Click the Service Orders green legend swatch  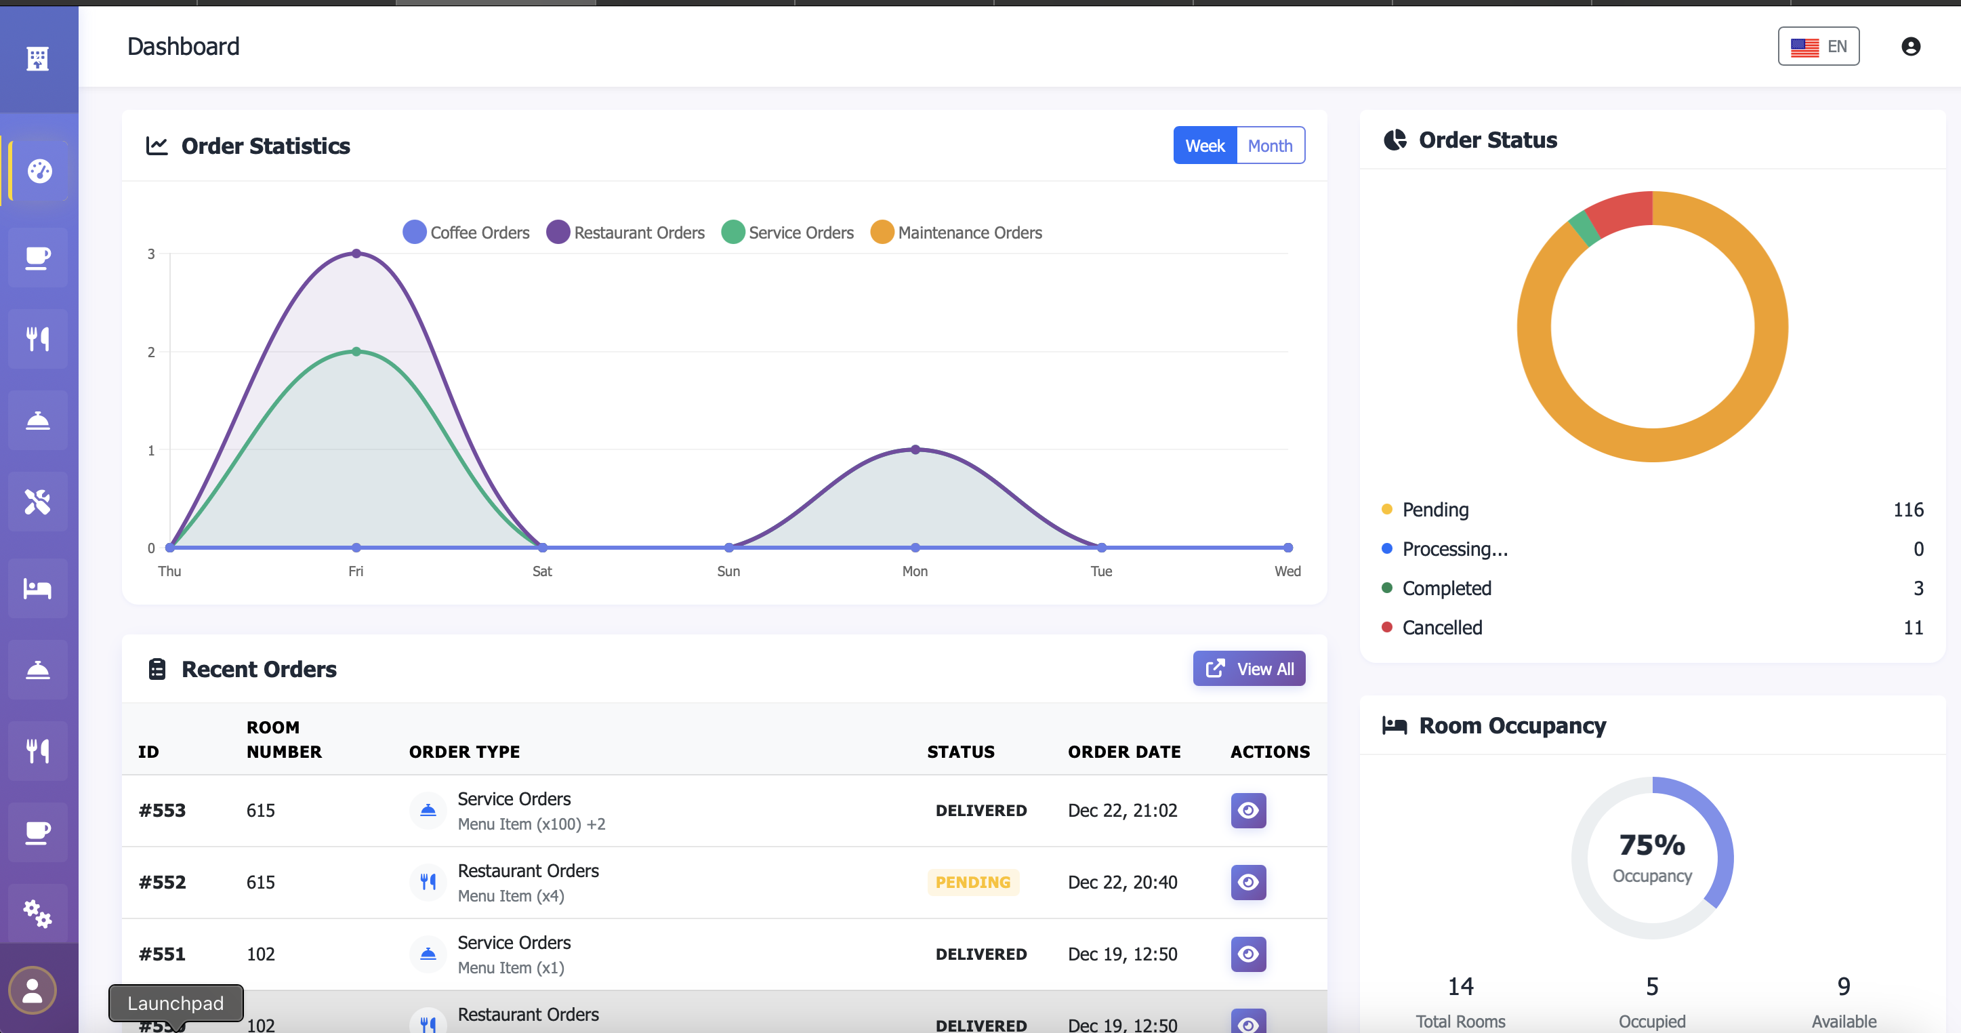(x=732, y=232)
